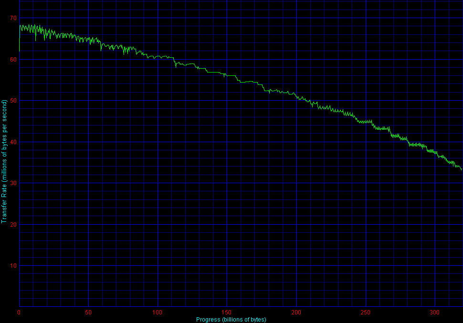Click the y-axis label 60

[x=13, y=59]
